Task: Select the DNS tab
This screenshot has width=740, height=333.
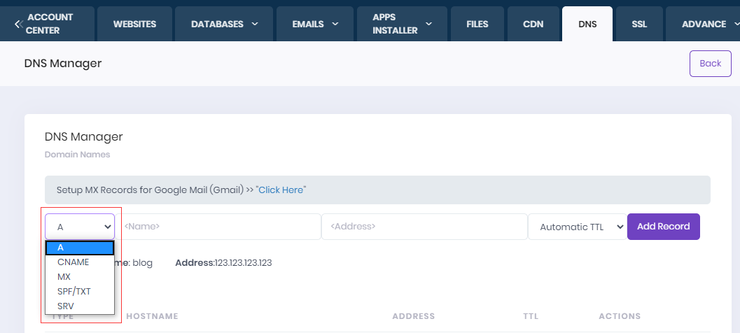Action: click(587, 24)
